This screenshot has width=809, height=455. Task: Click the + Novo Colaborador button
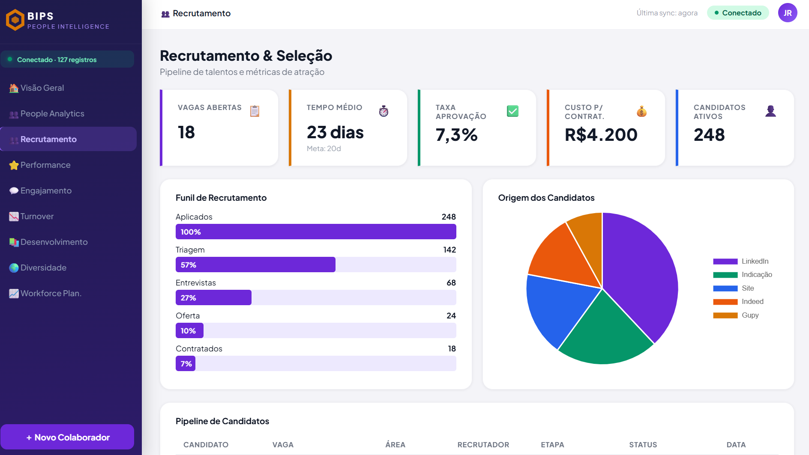[68, 437]
